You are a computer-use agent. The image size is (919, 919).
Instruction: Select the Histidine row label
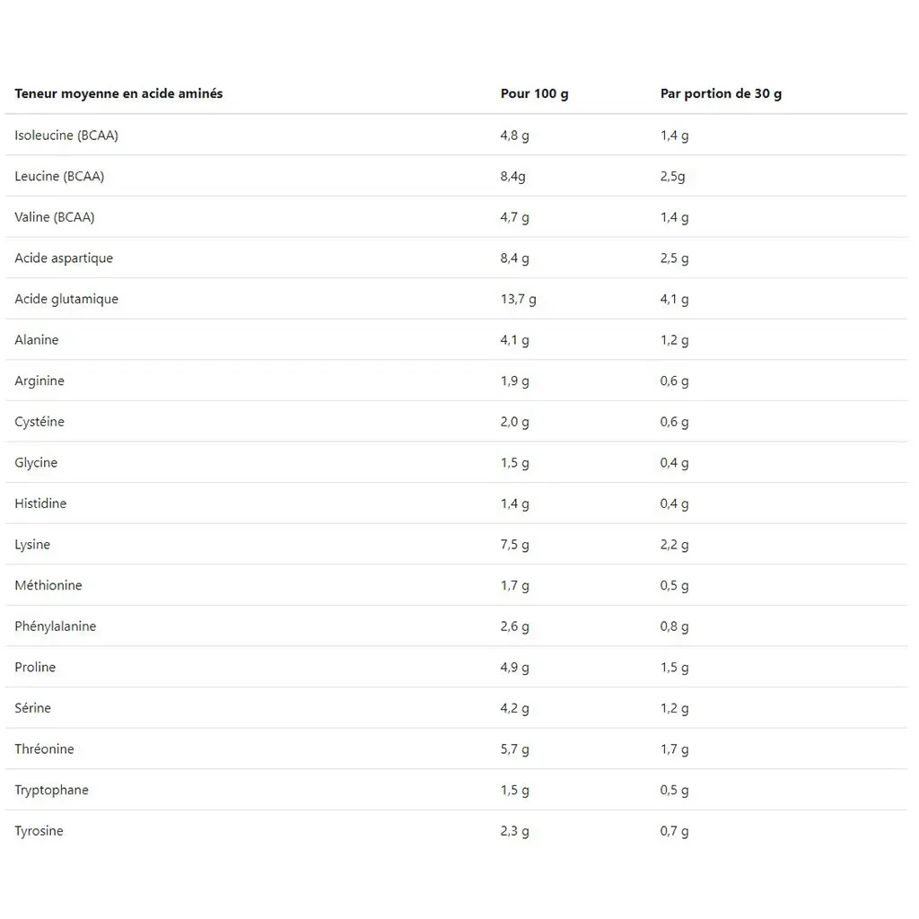[40, 503]
